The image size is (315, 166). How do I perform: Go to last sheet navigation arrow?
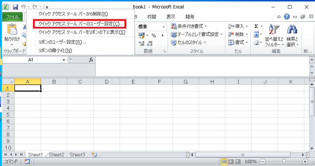coord(22,155)
